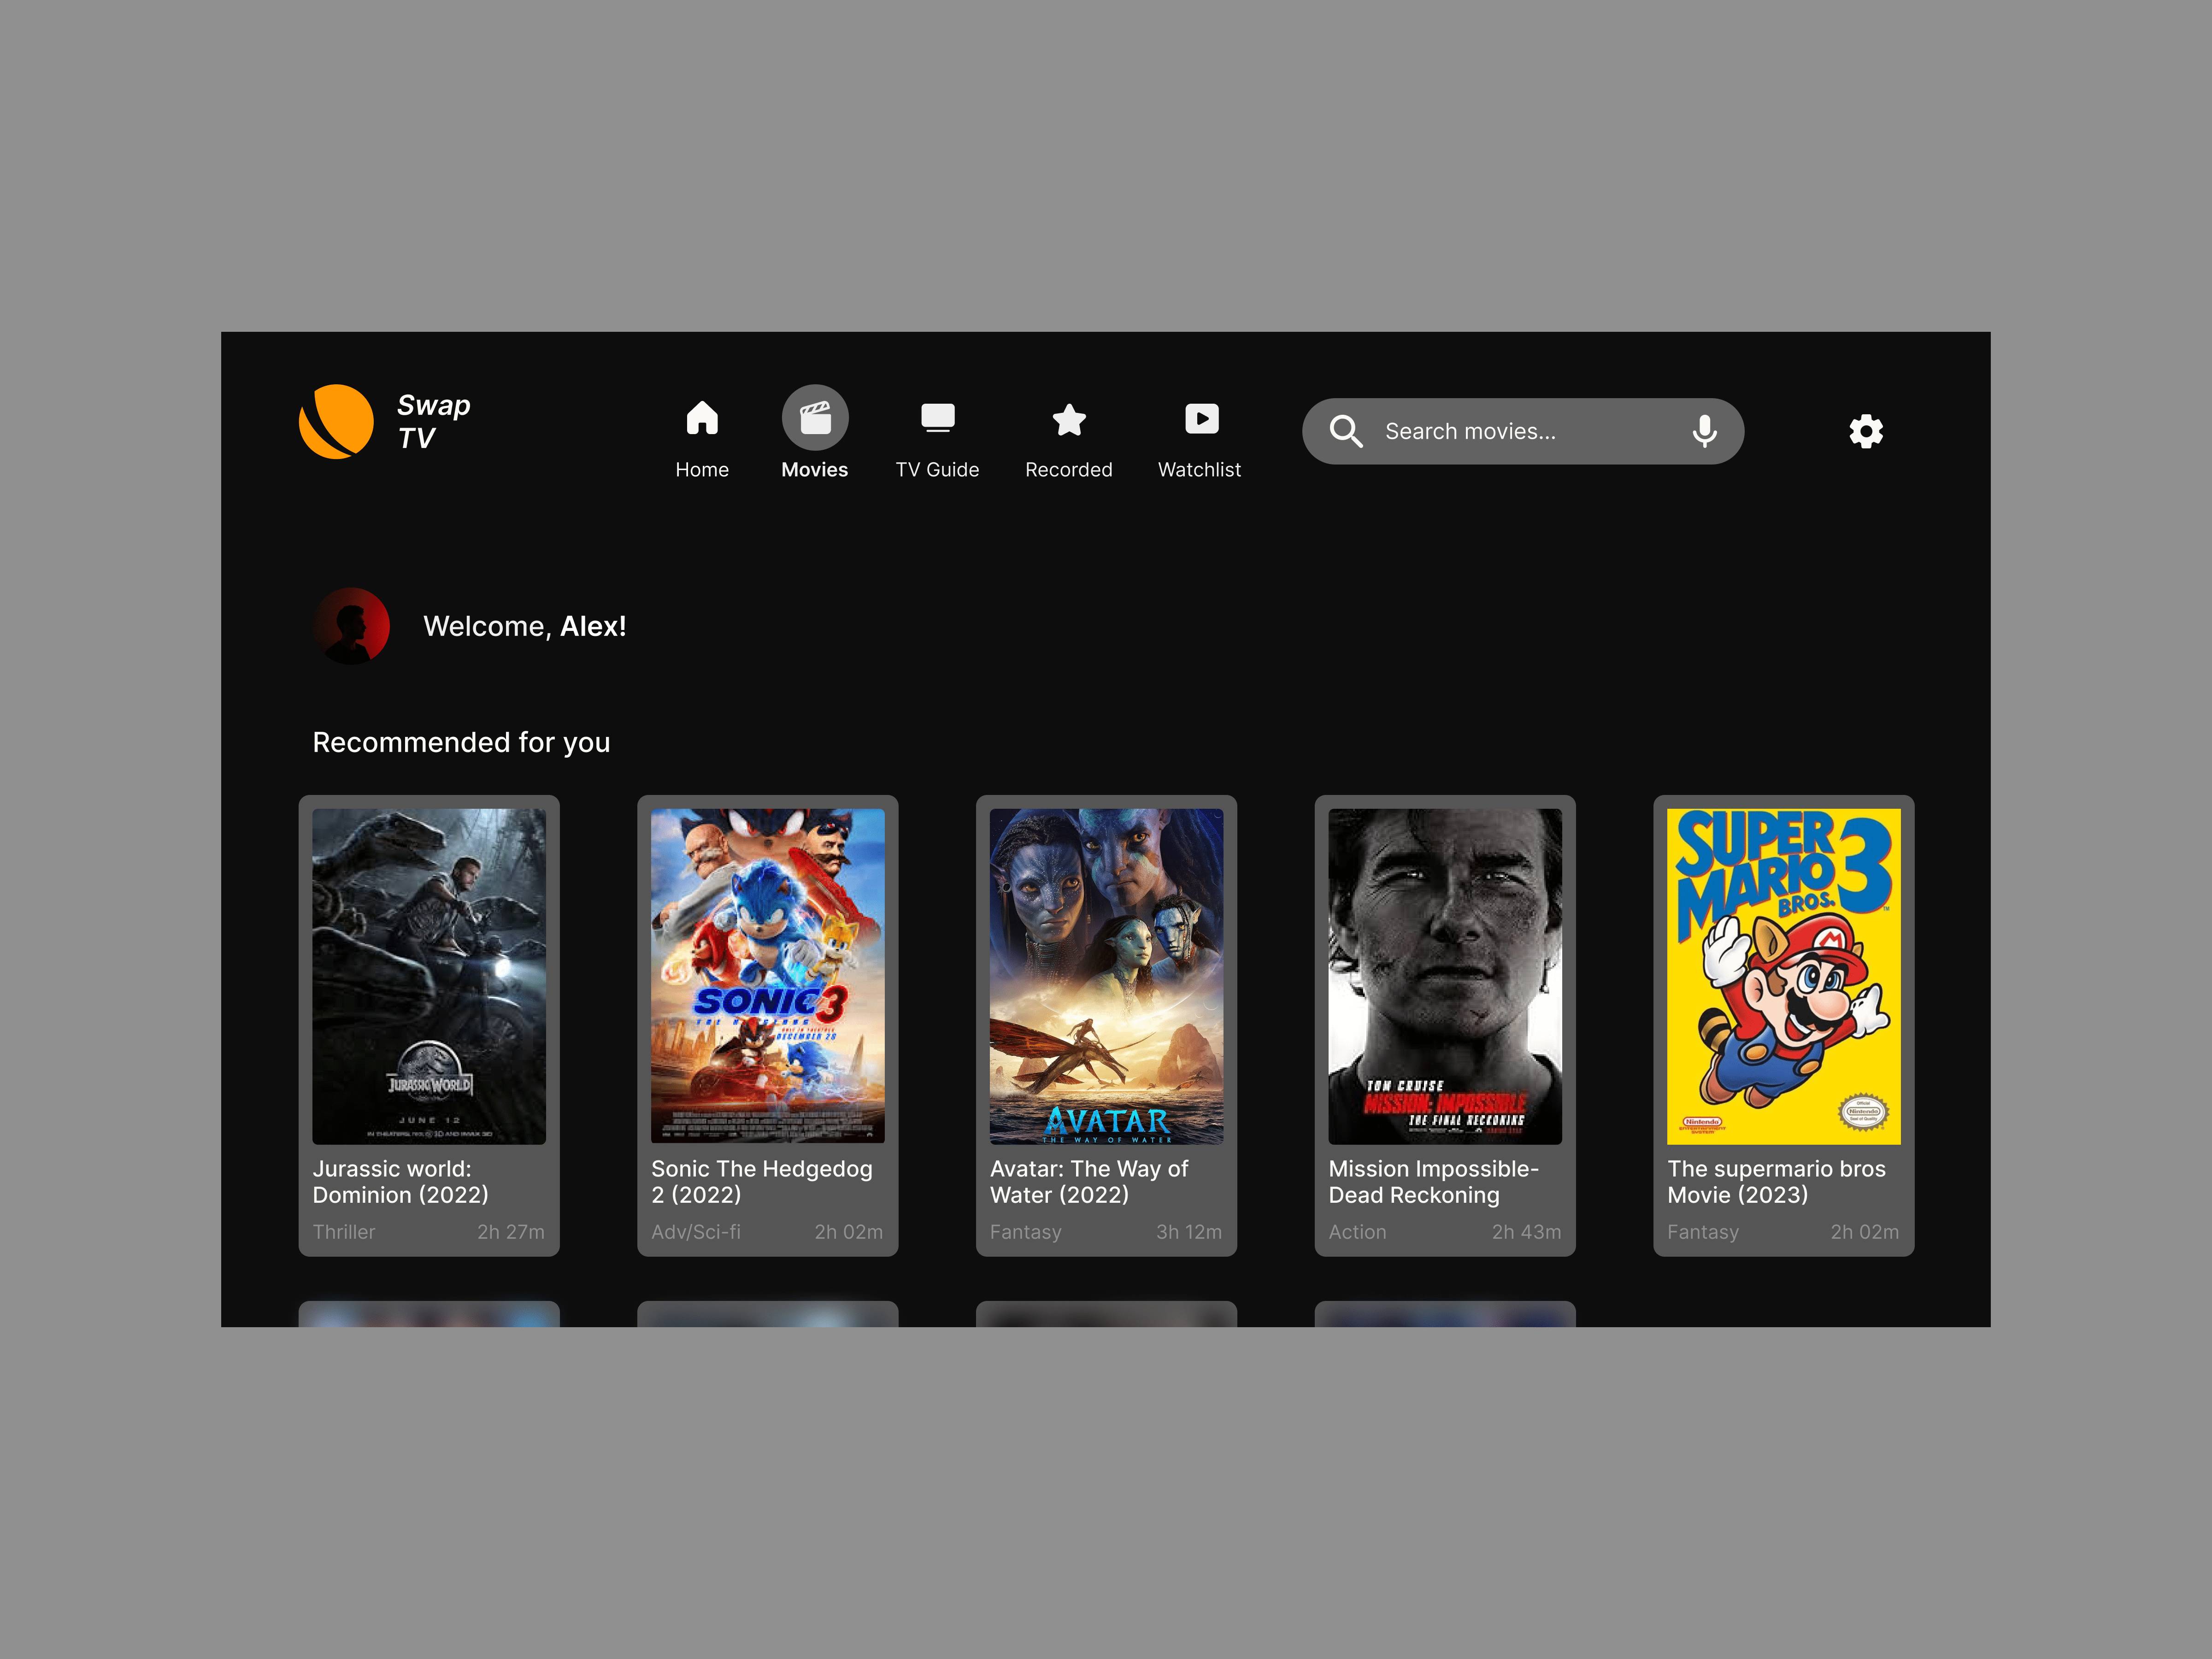Click the title Avatar: The Way of Water (2022)
This screenshot has height=1659, width=2212.
[x=1089, y=1182]
